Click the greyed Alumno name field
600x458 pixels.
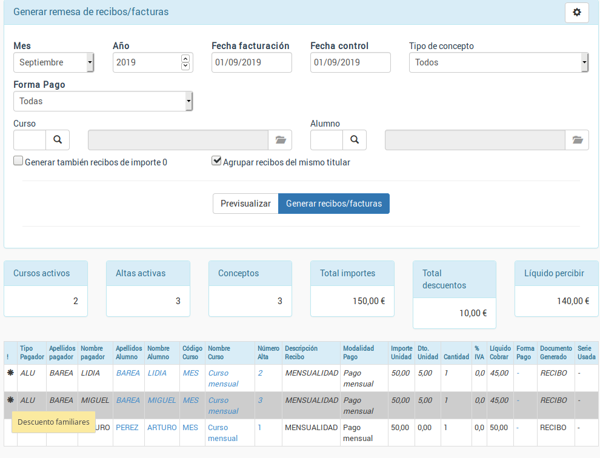[475, 140]
